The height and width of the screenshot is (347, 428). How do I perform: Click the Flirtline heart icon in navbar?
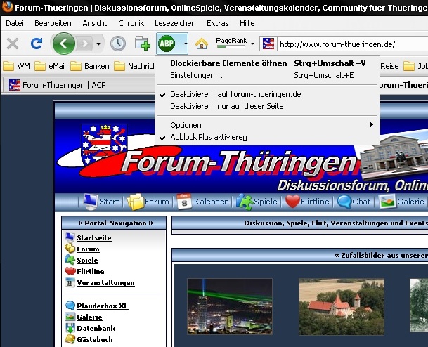pyautogui.click(x=292, y=202)
